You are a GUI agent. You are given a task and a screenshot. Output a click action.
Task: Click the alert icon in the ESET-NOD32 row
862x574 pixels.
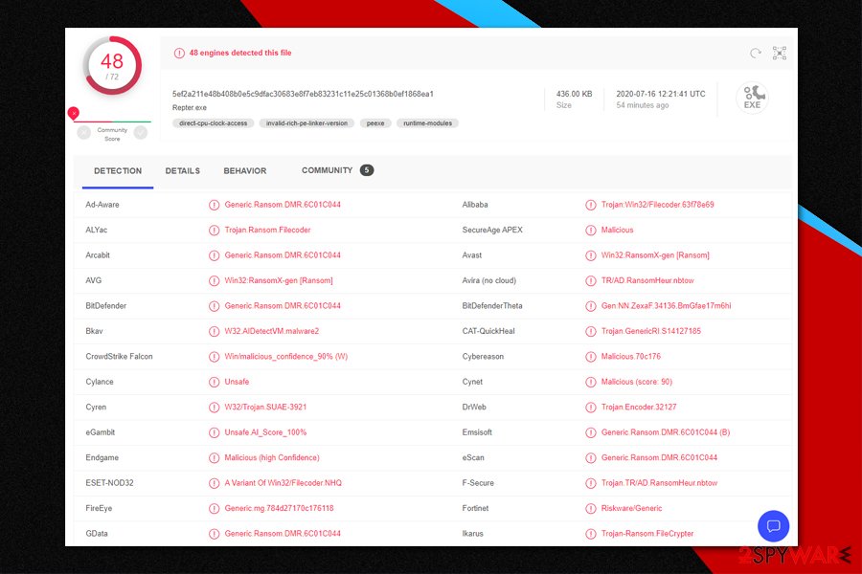214,483
